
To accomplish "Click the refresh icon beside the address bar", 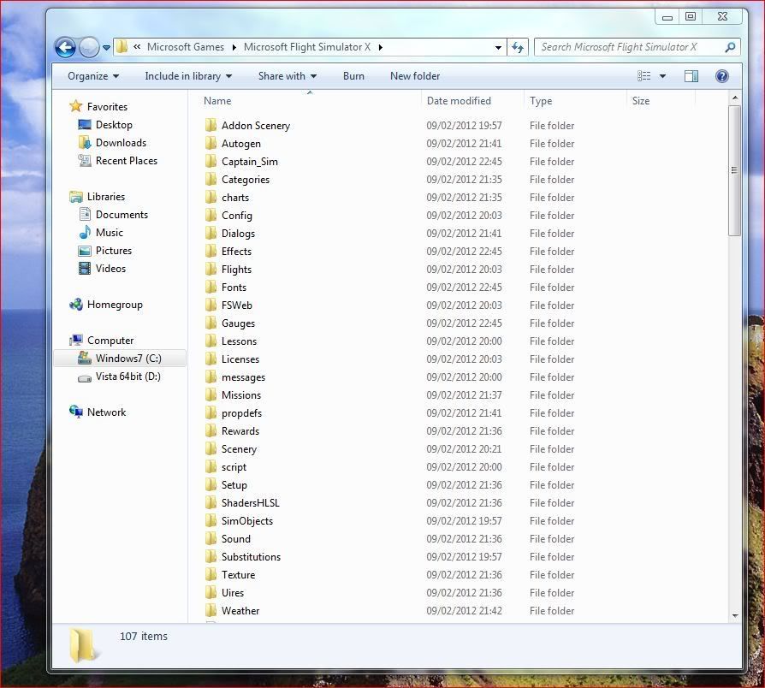I will point(518,47).
